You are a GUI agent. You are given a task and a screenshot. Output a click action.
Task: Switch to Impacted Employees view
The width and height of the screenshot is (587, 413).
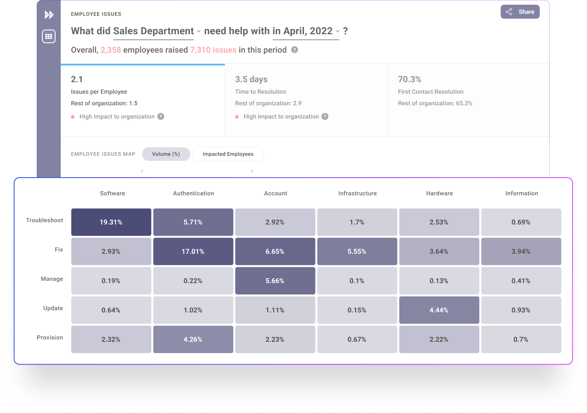coord(228,154)
